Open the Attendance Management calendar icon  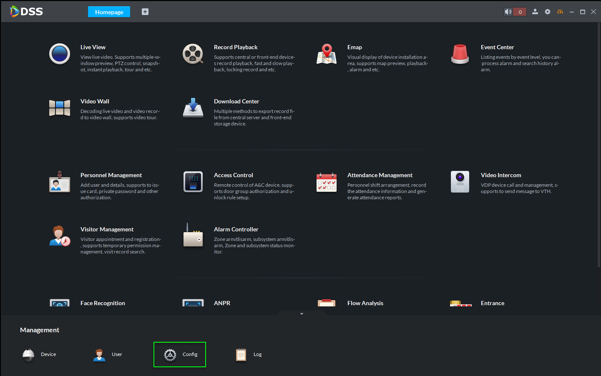(327, 182)
